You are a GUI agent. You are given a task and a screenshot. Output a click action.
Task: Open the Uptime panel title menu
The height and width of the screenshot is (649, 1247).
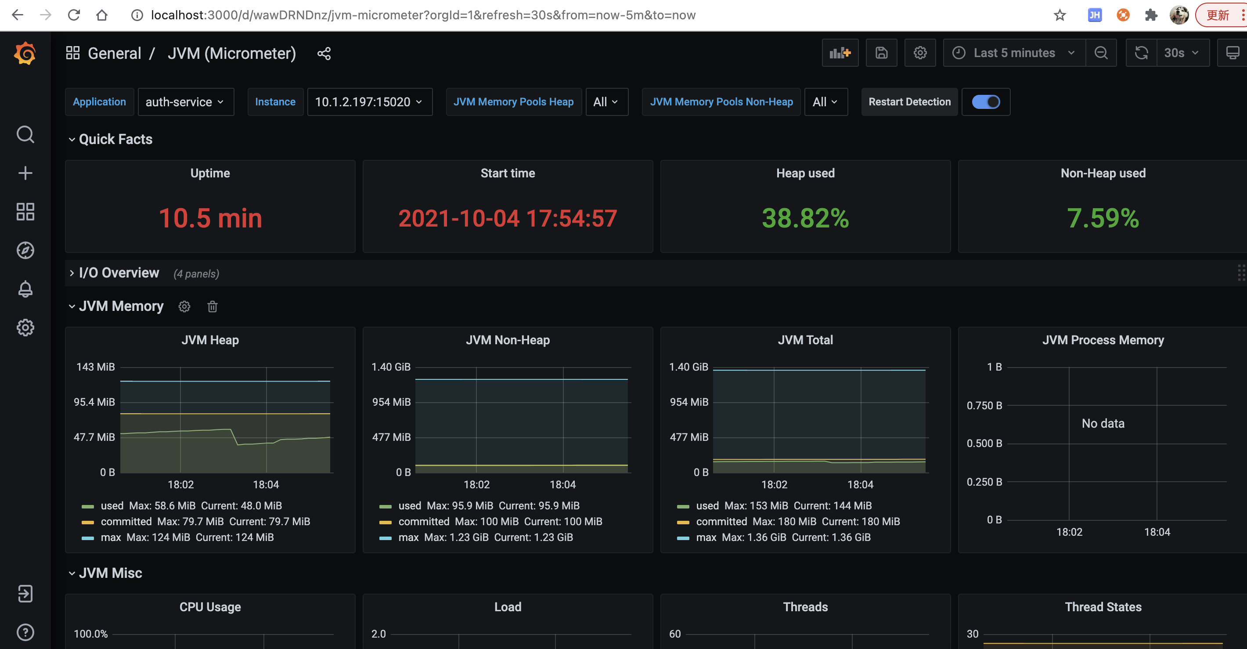click(x=210, y=173)
